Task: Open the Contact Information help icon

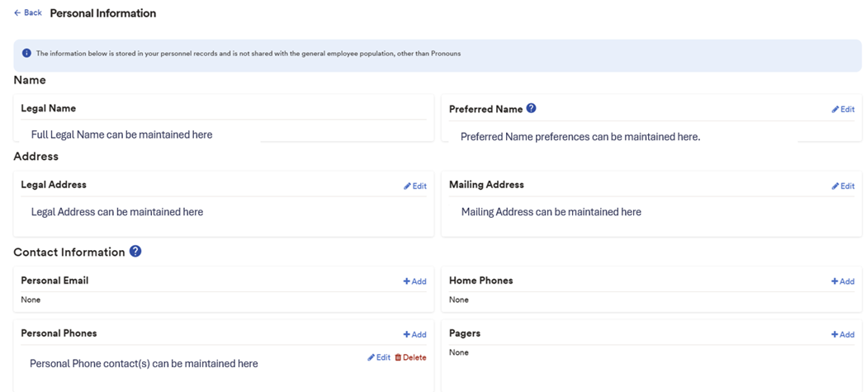Action: click(x=135, y=252)
